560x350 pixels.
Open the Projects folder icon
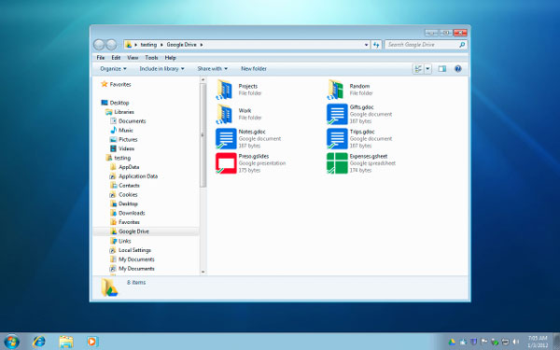tap(225, 90)
